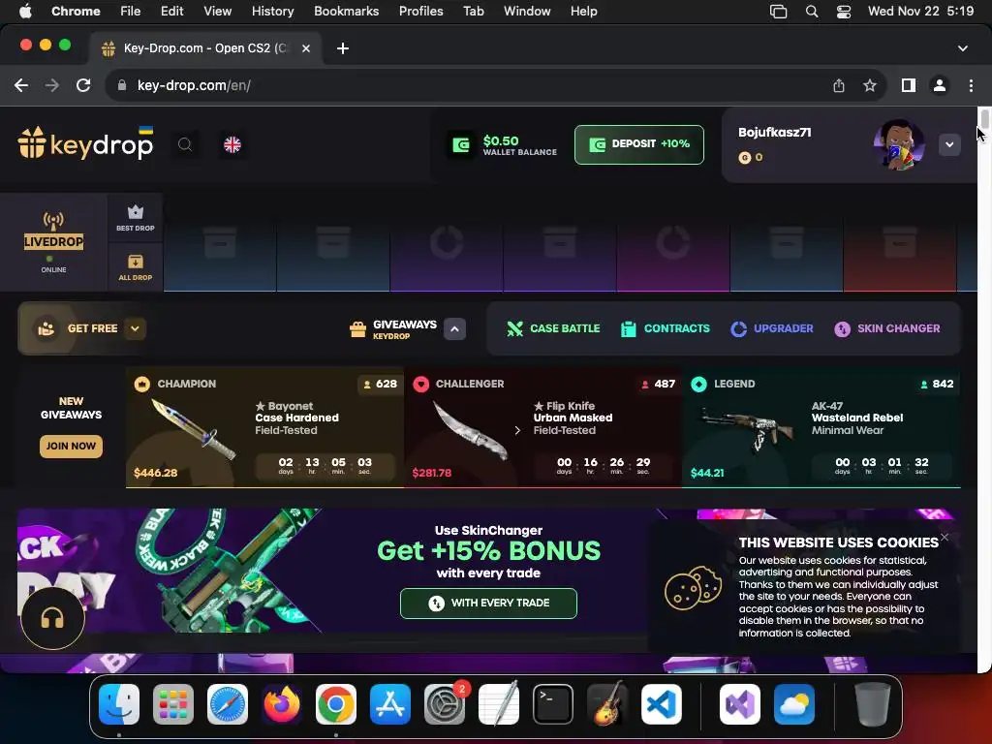Open the Bookmarks menu
The width and height of the screenshot is (992, 744).
(346, 12)
